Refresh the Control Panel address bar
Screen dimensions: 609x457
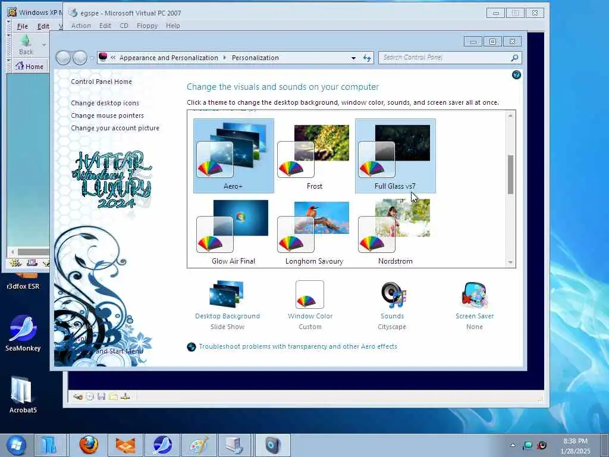click(x=366, y=58)
